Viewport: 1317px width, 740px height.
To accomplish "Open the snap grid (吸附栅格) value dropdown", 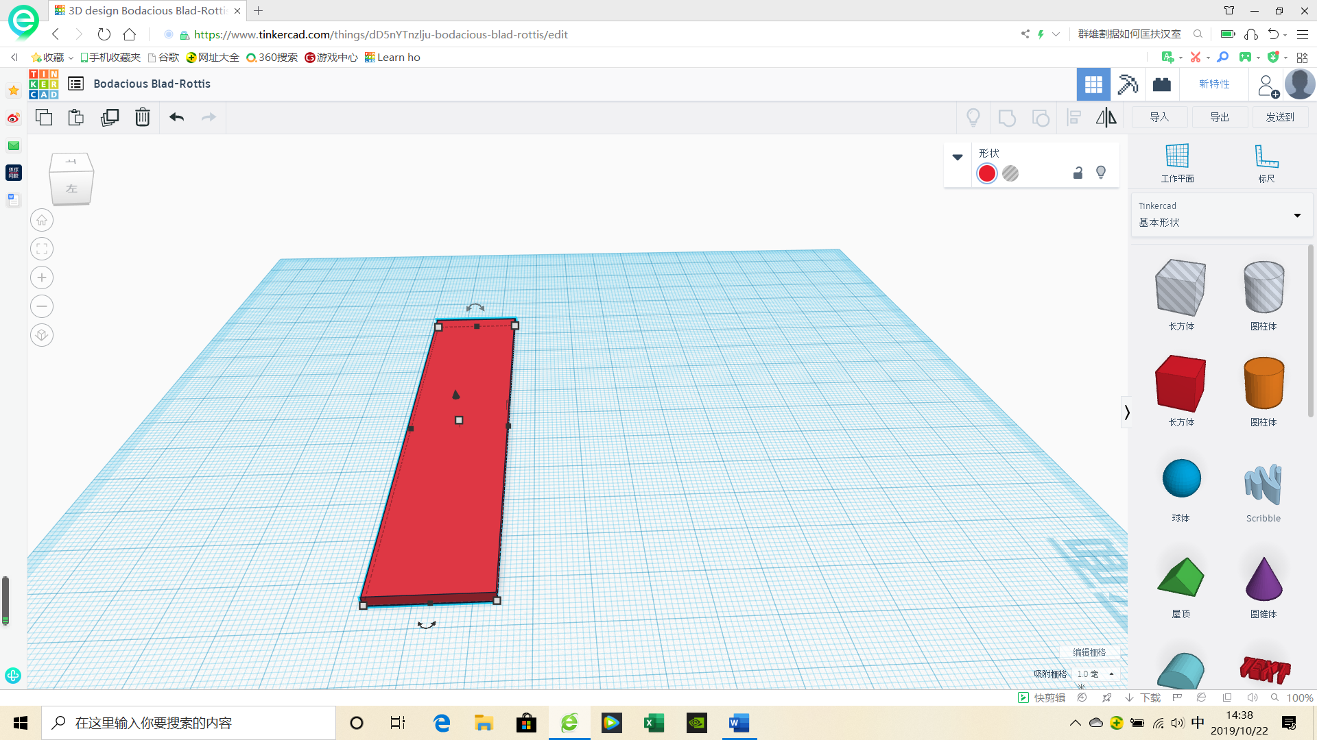I will pyautogui.click(x=1095, y=674).
